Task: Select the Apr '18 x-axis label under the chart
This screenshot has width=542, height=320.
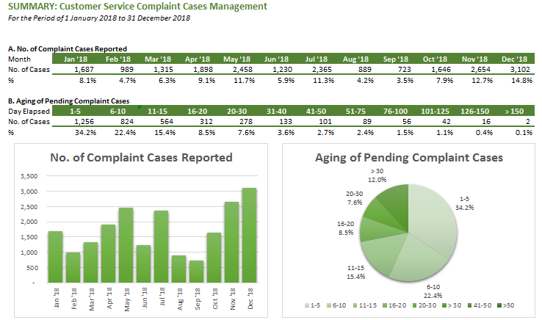Action: coord(109,298)
